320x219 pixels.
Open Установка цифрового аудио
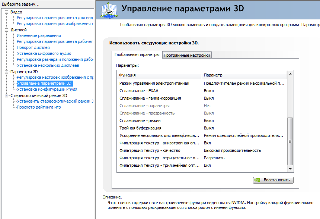pyautogui.click(x=44, y=53)
